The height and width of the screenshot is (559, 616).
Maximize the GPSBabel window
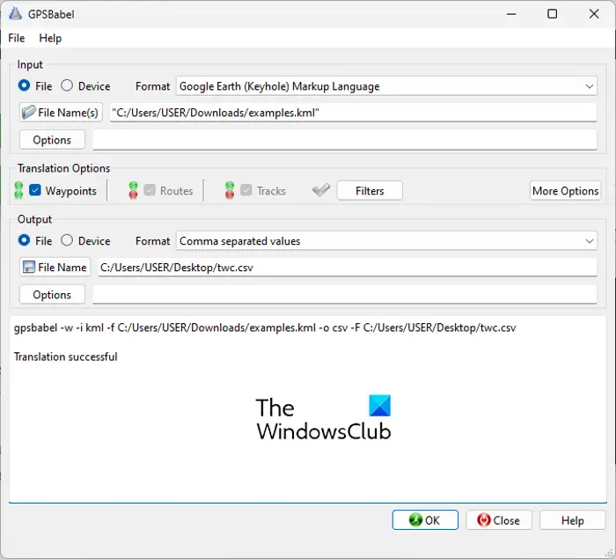click(553, 14)
